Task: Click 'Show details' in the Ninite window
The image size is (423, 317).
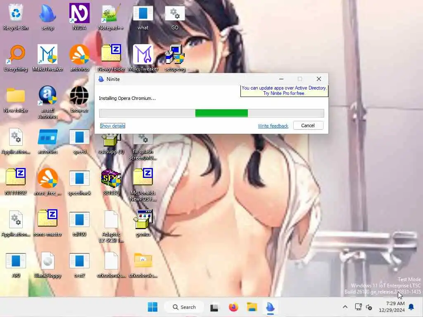Action: (112, 125)
